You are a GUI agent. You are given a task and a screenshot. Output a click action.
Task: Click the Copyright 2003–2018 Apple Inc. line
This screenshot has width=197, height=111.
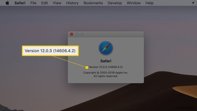(106, 73)
